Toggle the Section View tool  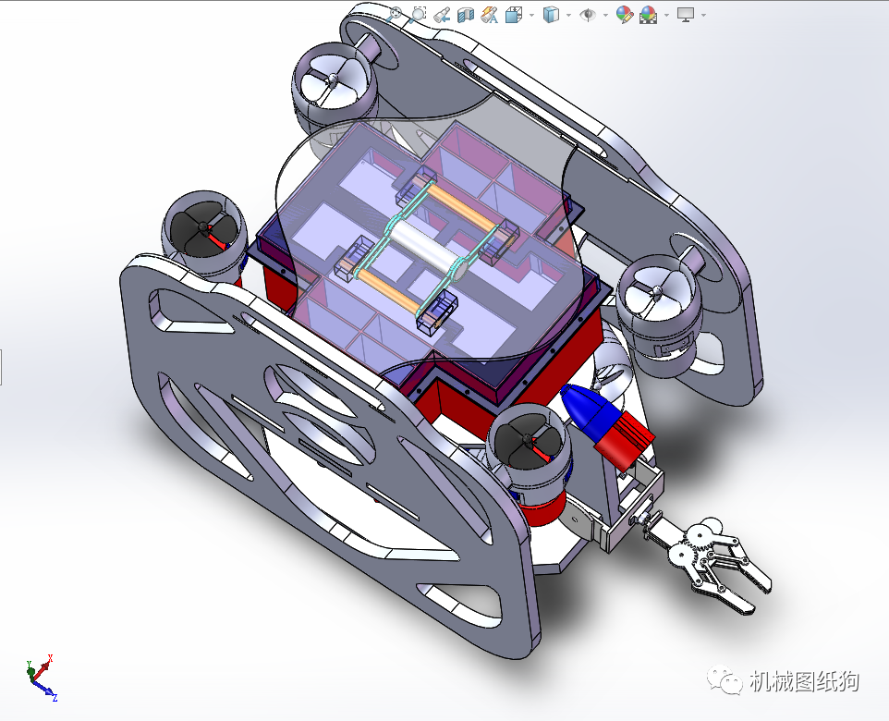point(466,14)
